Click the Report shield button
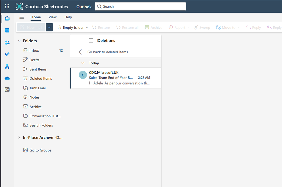The image size is (282, 187). pyautogui.click(x=177, y=27)
